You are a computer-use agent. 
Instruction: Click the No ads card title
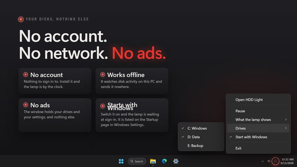[x=40, y=105]
